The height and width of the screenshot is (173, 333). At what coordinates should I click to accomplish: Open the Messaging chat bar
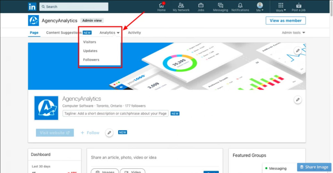pos(279,168)
